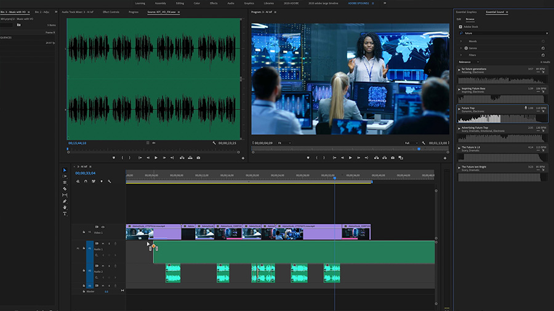Expand the Moods filter section
Image resolution: width=554 pixels, height=311 pixels.
click(x=460, y=41)
